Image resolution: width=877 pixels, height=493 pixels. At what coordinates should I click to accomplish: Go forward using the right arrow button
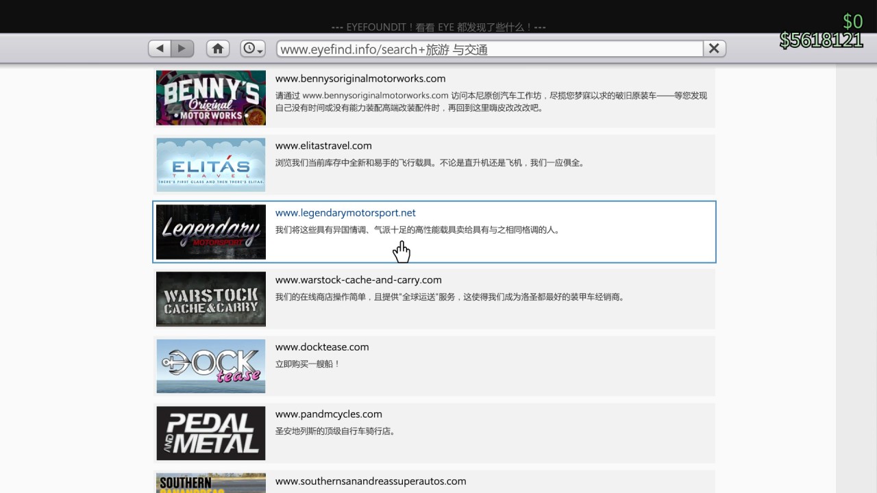point(182,49)
